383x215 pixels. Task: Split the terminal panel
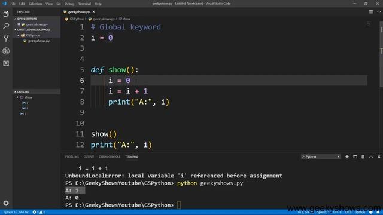(355, 156)
